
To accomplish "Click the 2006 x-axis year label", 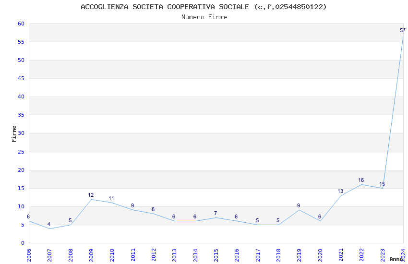I will click(x=29, y=255).
